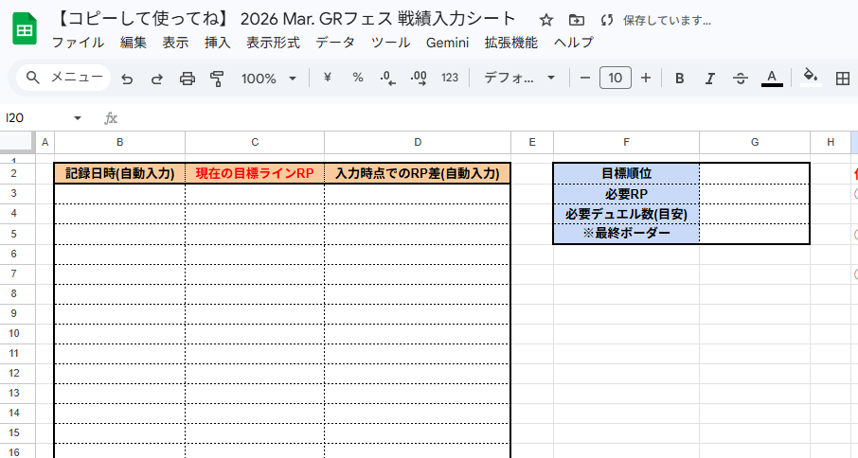The width and height of the screenshot is (858, 458).
Task: Select the paint format roller
Action: coord(217,79)
